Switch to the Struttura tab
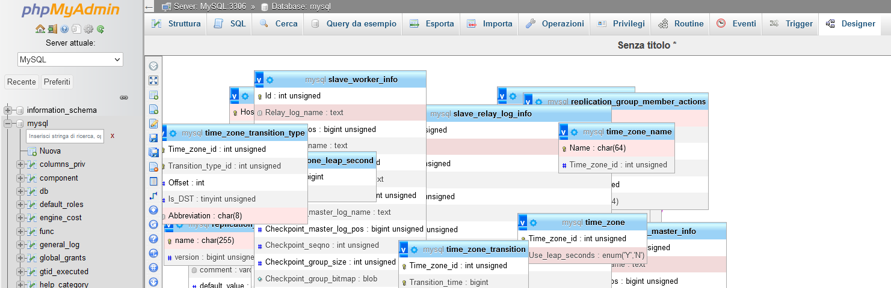The height and width of the screenshot is (288, 891). click(176, 24)
